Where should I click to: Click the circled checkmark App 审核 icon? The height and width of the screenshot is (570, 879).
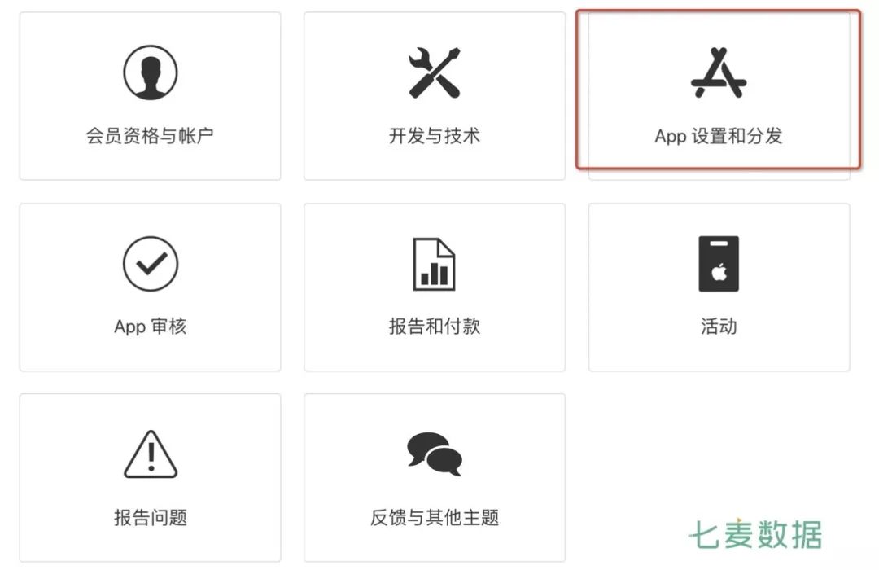click(151, 264)
